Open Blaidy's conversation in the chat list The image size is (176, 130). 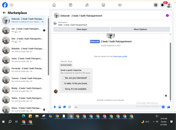[24, 89]
